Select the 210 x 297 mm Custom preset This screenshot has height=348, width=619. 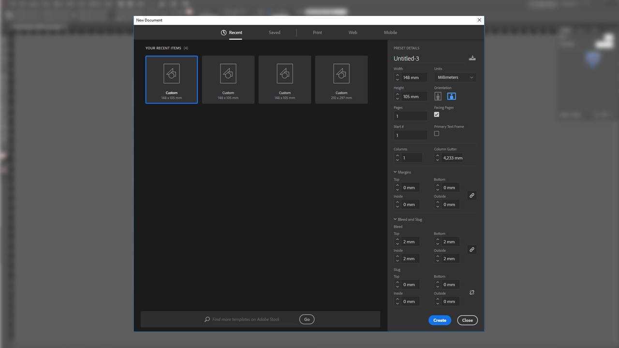point(341,80)
